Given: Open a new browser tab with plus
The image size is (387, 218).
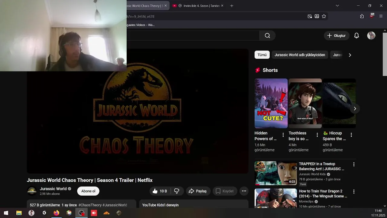Looking at the screenshot, I should click(232, 6).
